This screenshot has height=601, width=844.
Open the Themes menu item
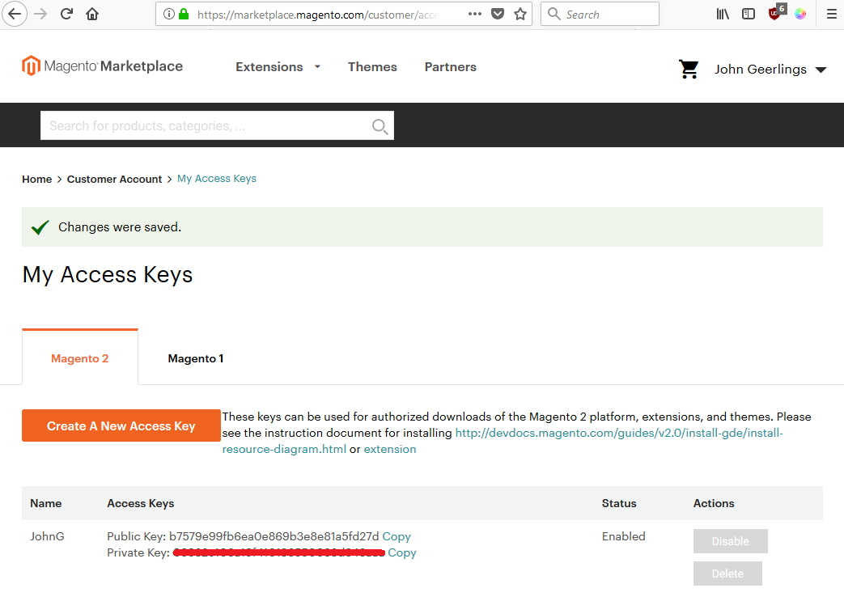[x=372, y=66]
